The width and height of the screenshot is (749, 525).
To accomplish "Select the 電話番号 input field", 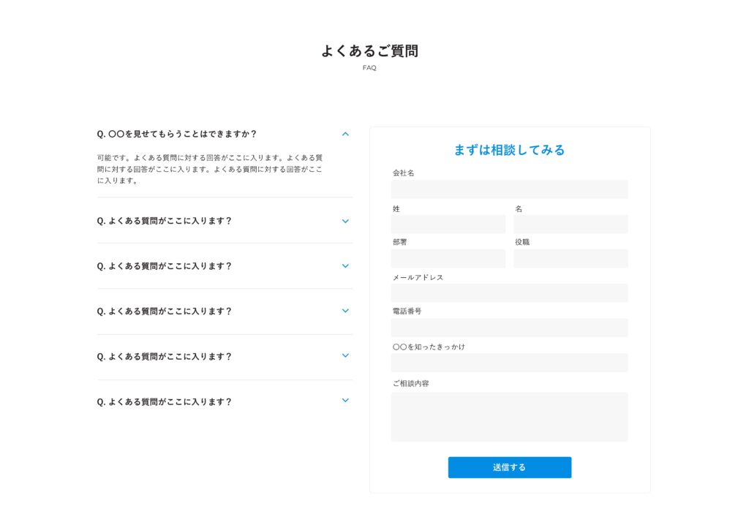I will (509, 328).
